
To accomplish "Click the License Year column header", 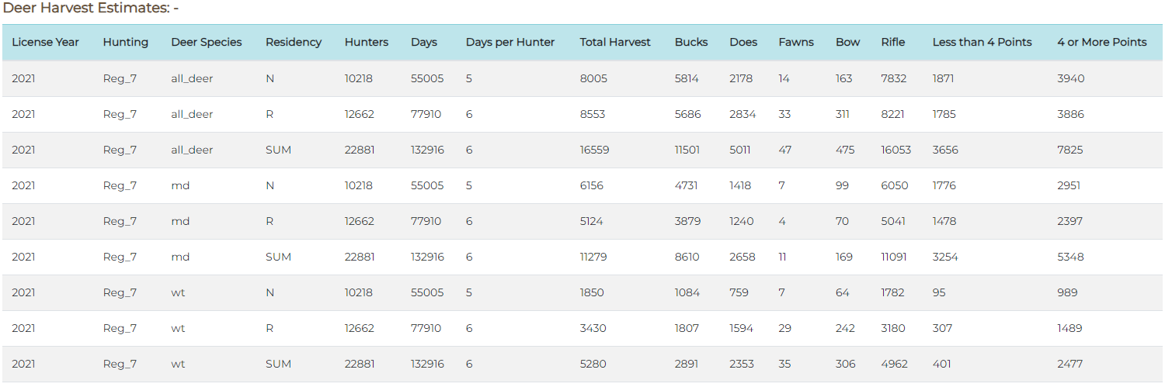I will point(45,43).
